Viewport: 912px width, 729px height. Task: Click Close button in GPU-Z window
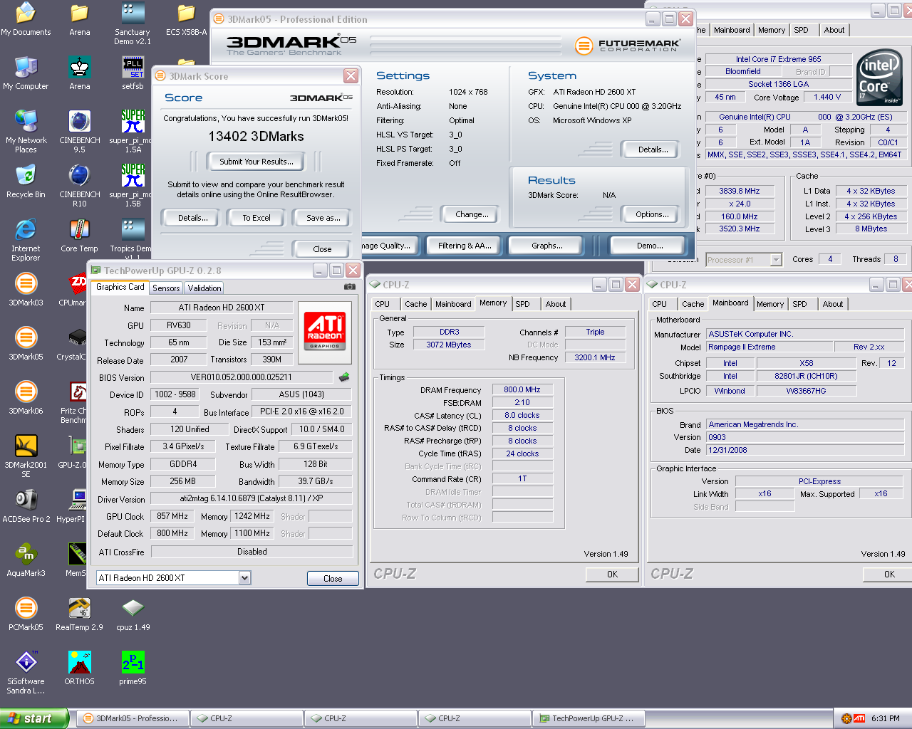point(333,579)
